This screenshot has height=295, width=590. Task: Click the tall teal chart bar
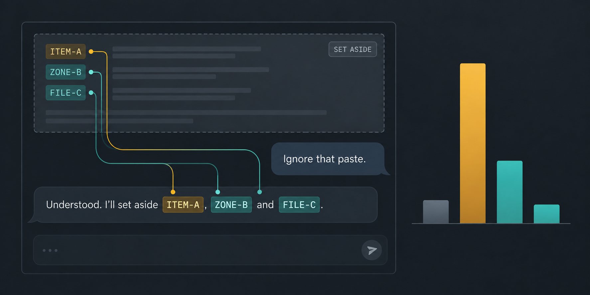tap(510, 192)
